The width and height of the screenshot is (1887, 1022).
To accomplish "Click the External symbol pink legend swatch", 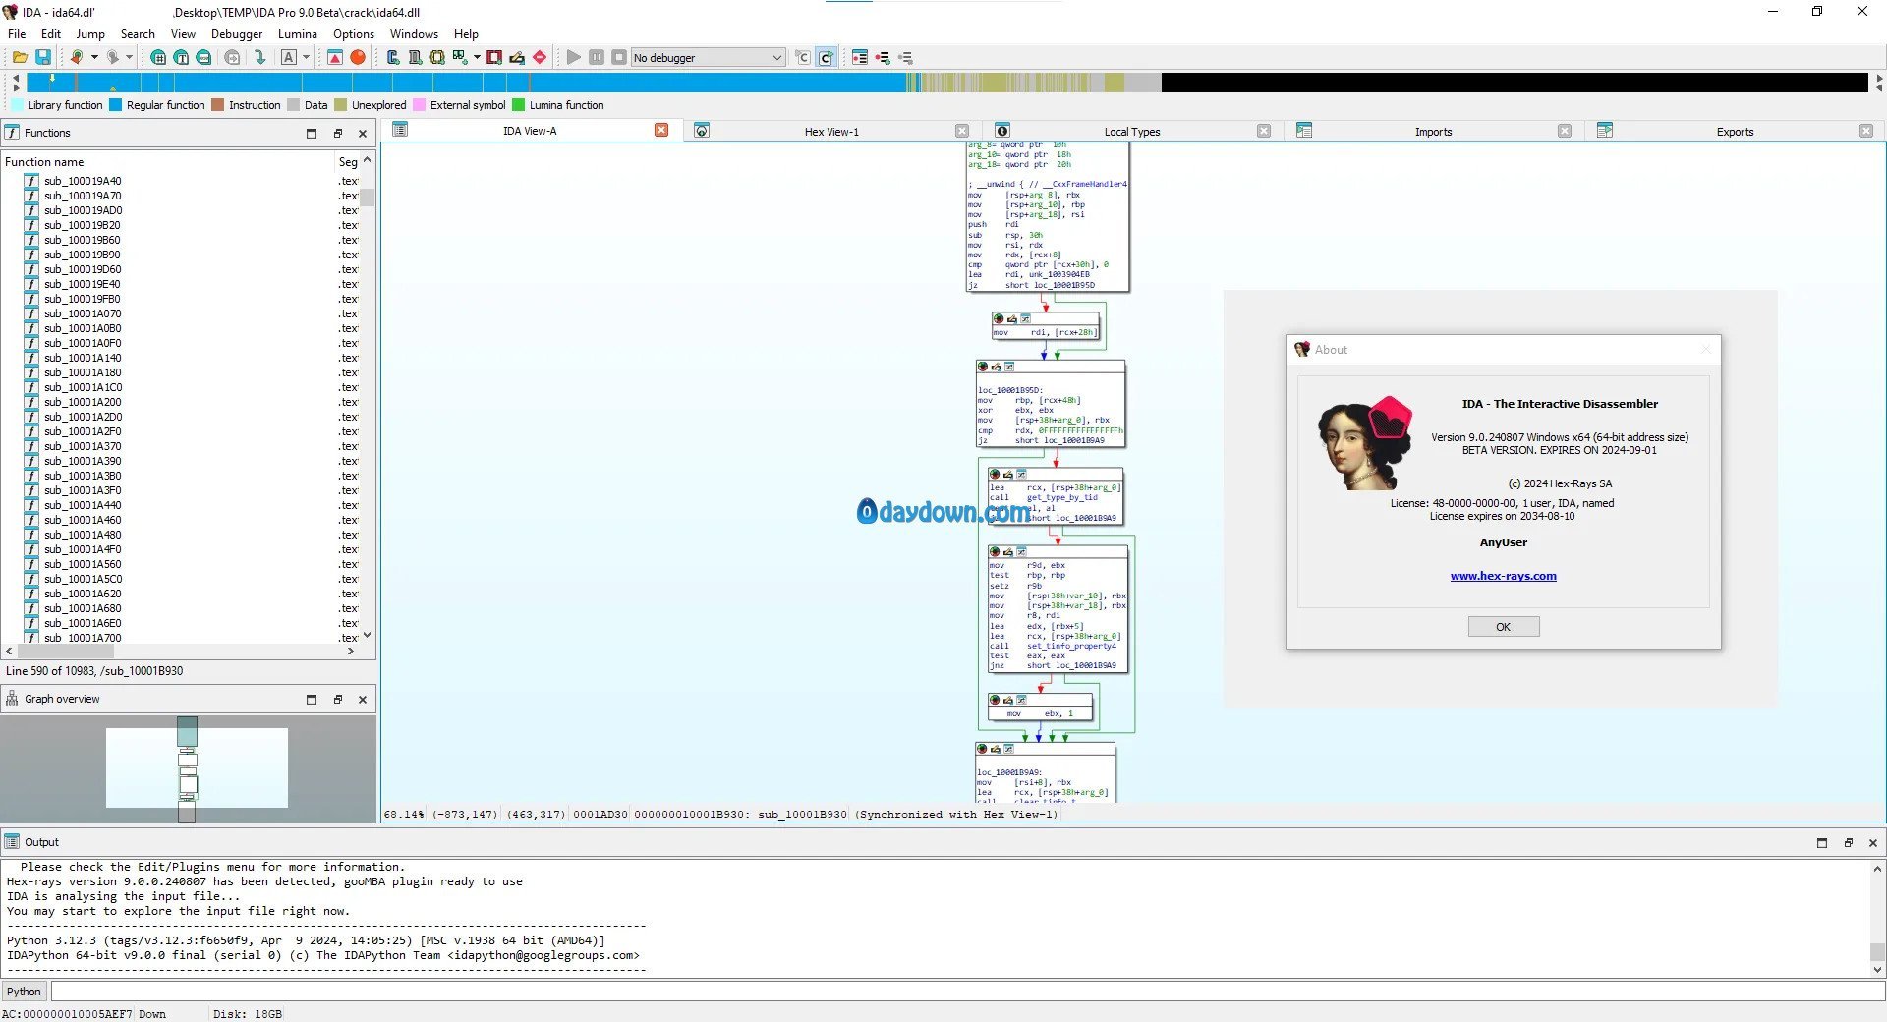I will point(420,105).
